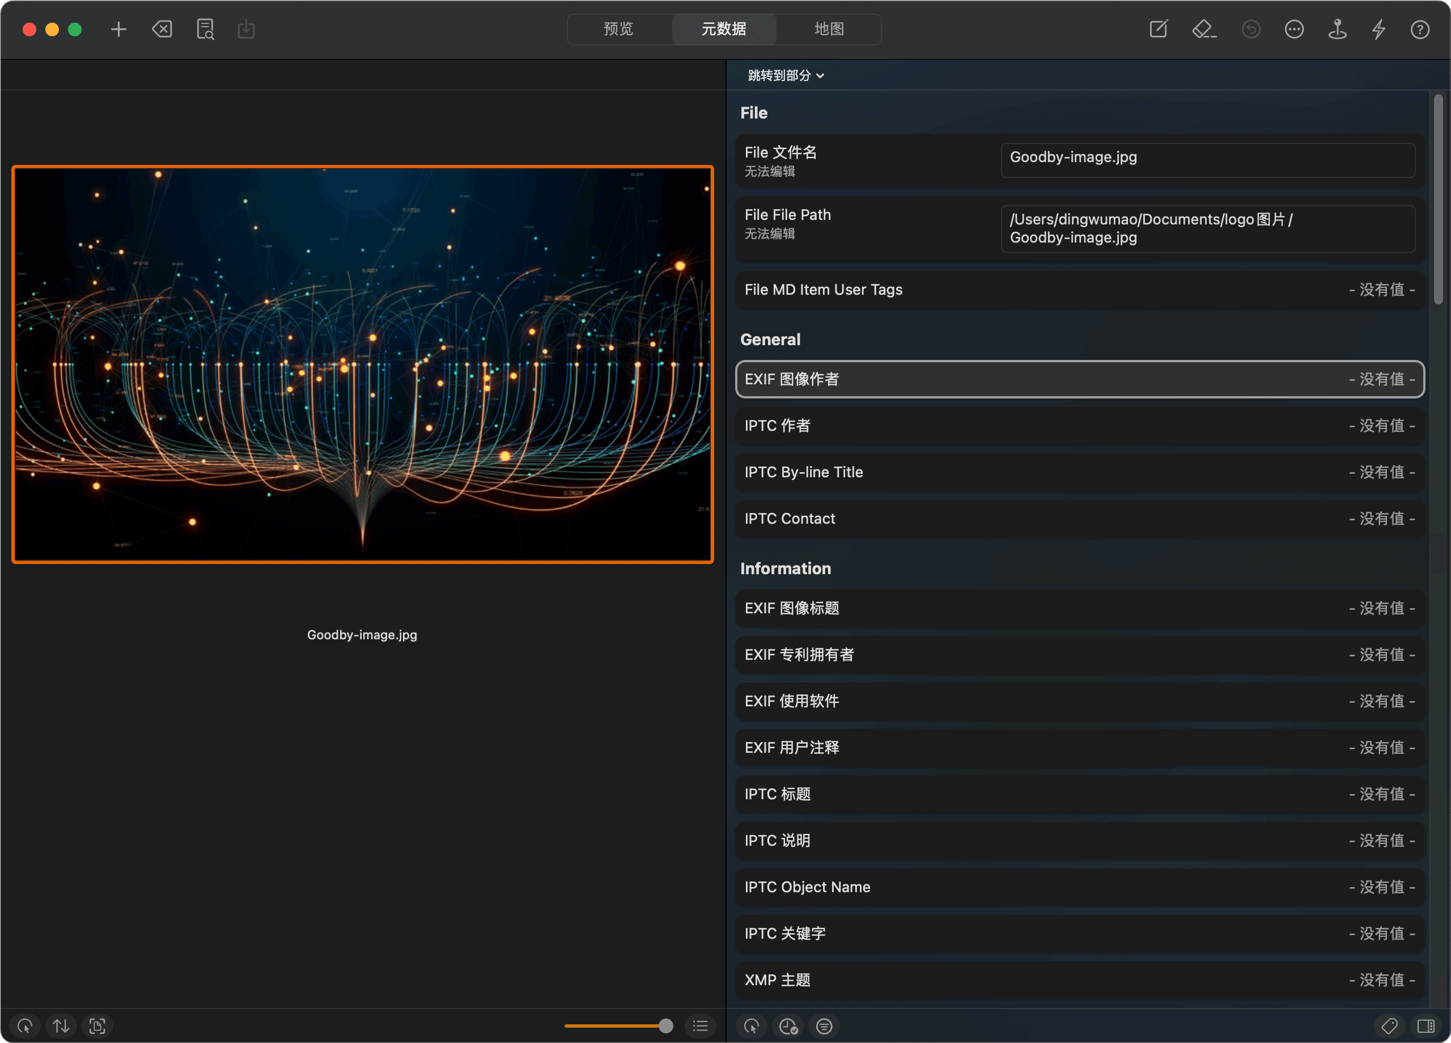The height and width of the screenshot is (1043, 1451).
Task: Click the document search icon in toolbar
Action: (205, 29)
